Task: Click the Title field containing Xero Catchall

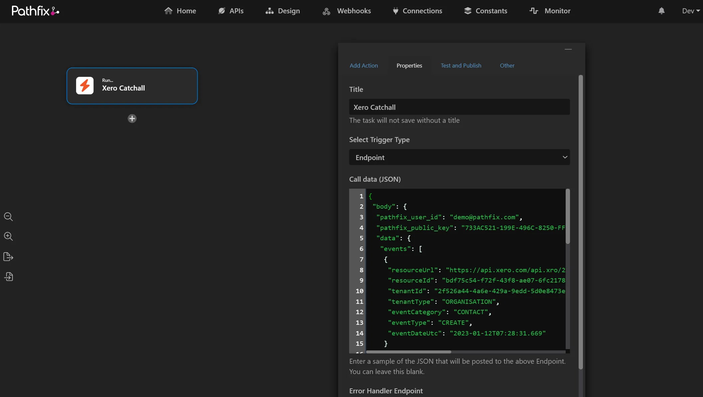Action: (459, 107)
